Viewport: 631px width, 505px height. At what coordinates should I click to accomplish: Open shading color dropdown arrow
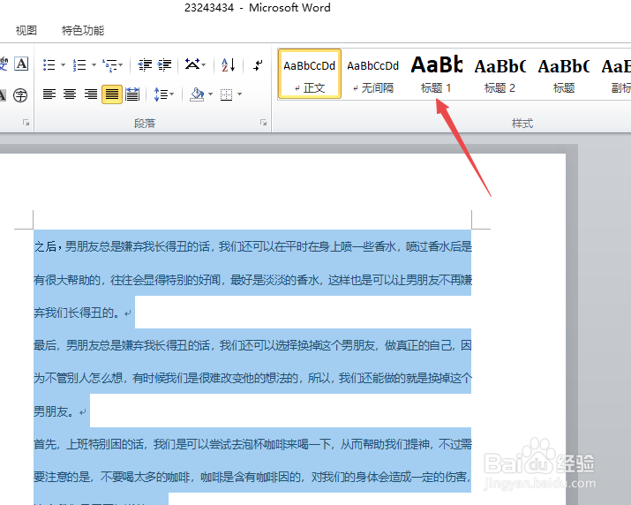point(210,94)
